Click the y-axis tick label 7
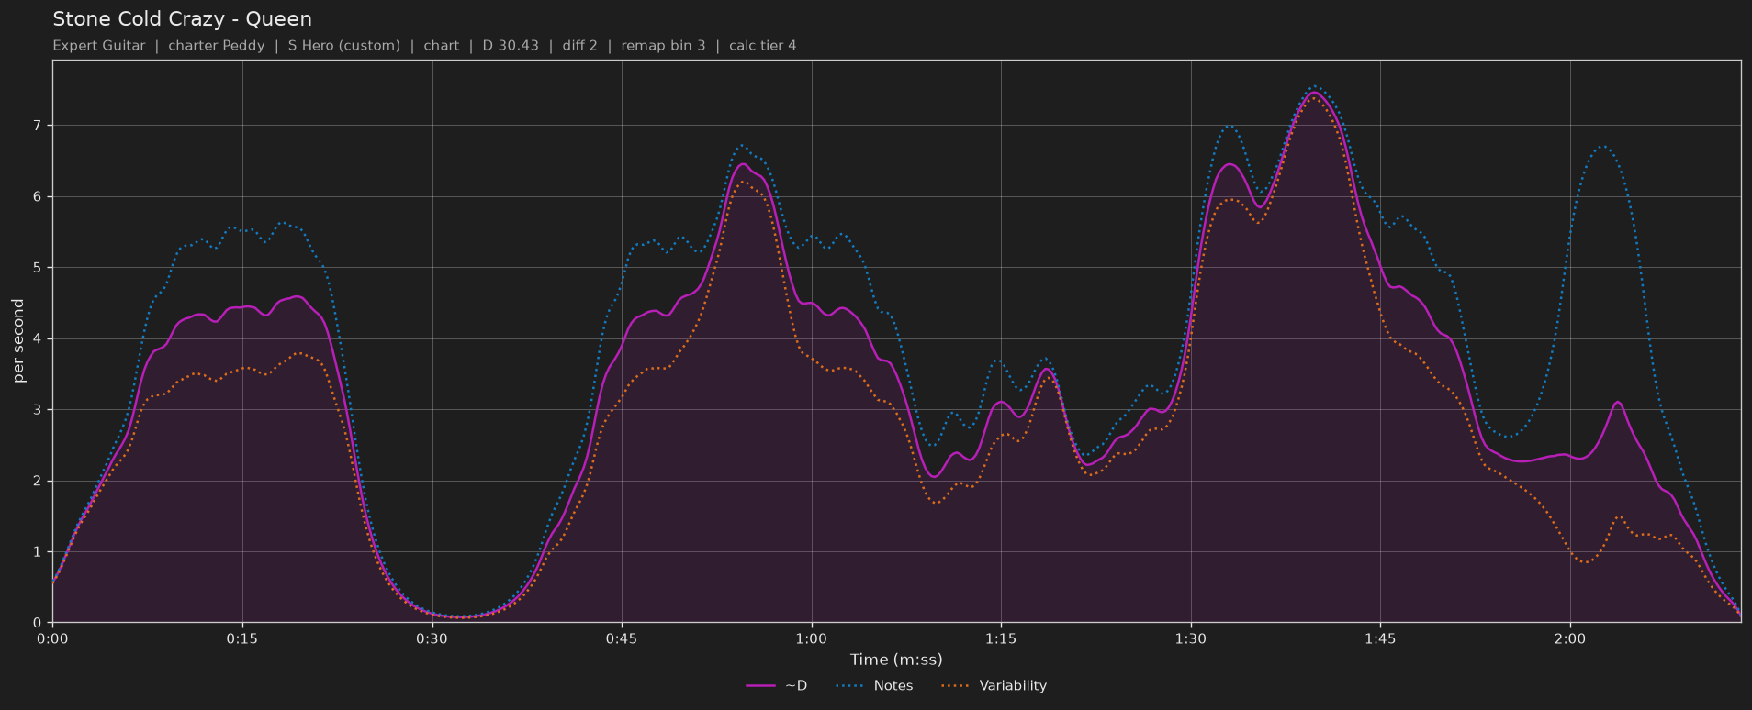The image size is (1752, 710). pyautogui.click(x=39, y=126)
